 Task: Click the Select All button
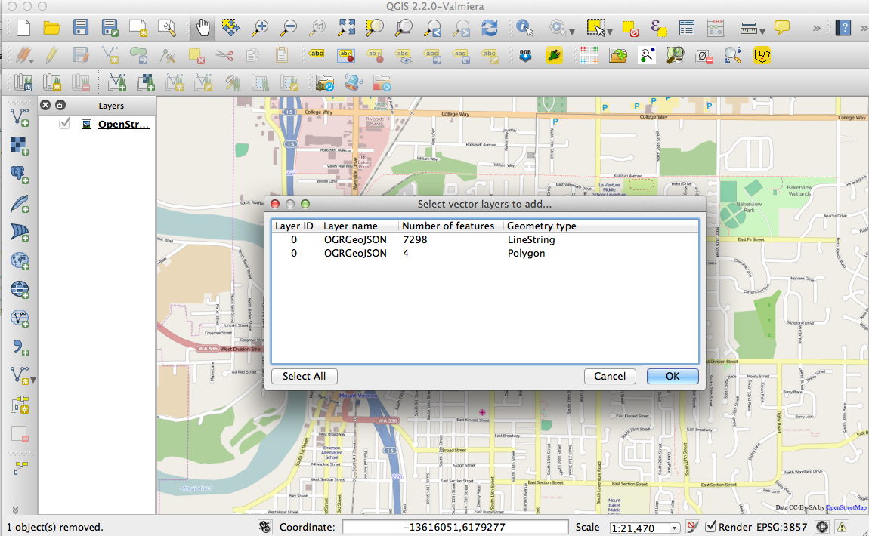(305, 376)
